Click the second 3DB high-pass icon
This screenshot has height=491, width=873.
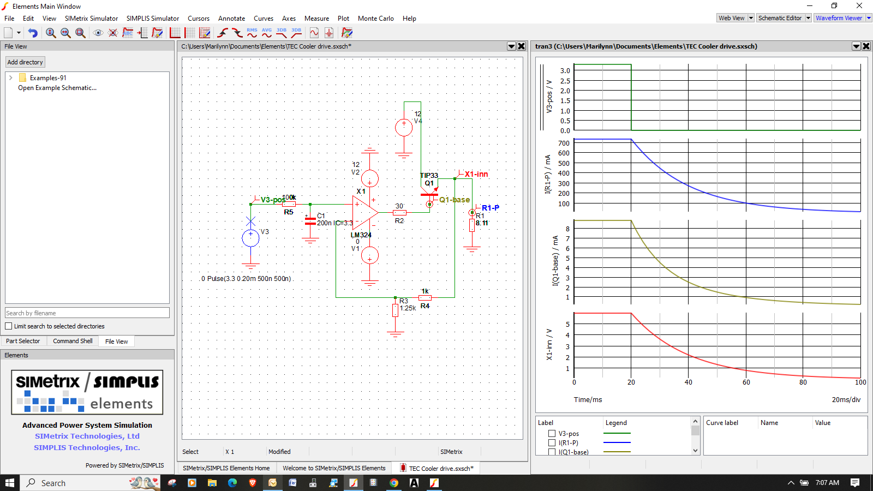[x=296, y=33]
